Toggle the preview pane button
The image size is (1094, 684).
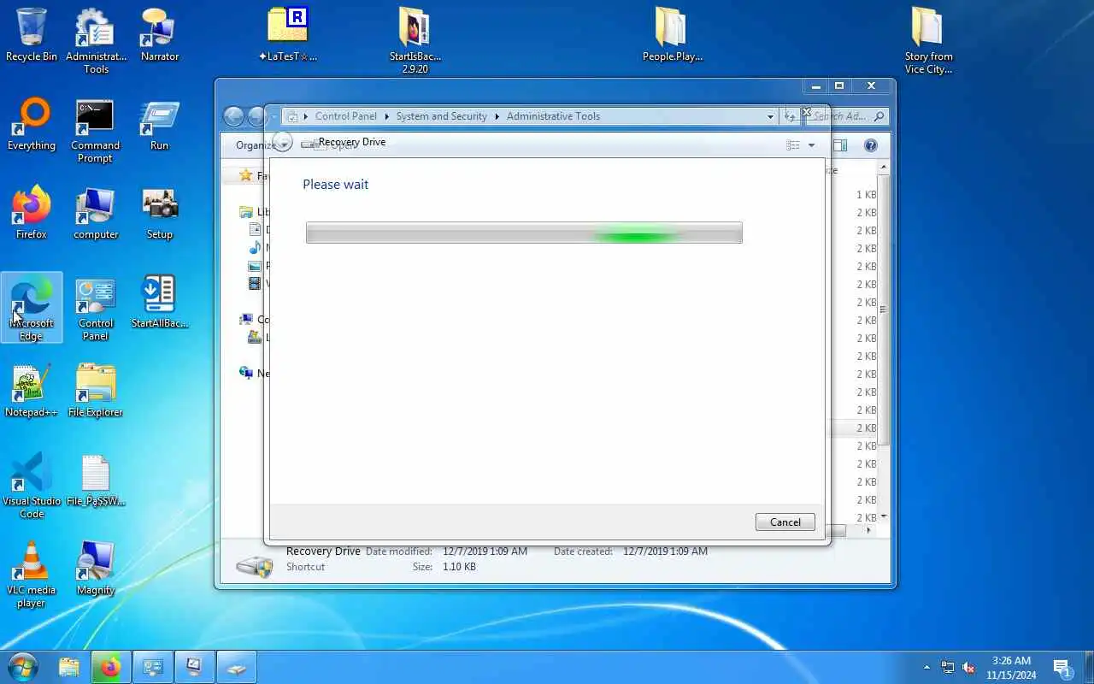(x=840, y=145)
